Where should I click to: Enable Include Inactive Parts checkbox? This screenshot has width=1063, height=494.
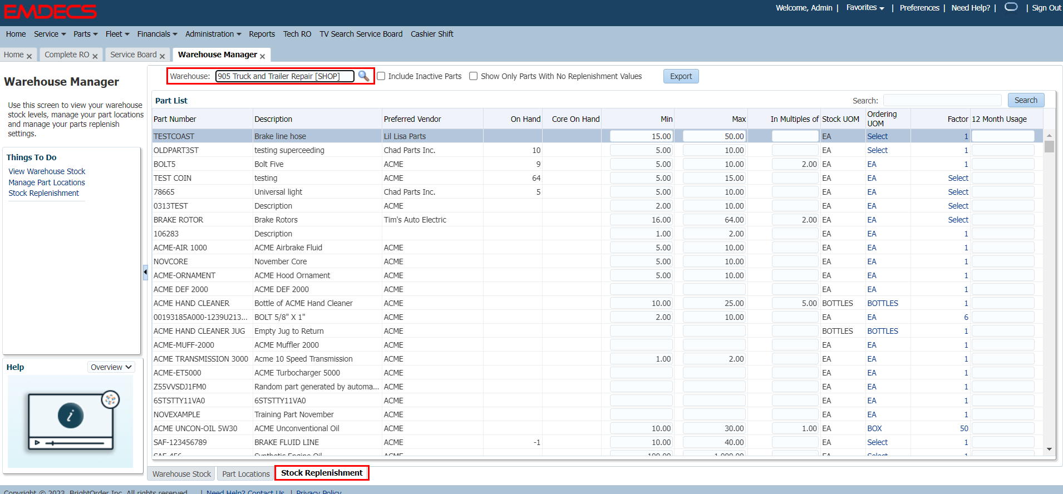click(x=381, y=76)
